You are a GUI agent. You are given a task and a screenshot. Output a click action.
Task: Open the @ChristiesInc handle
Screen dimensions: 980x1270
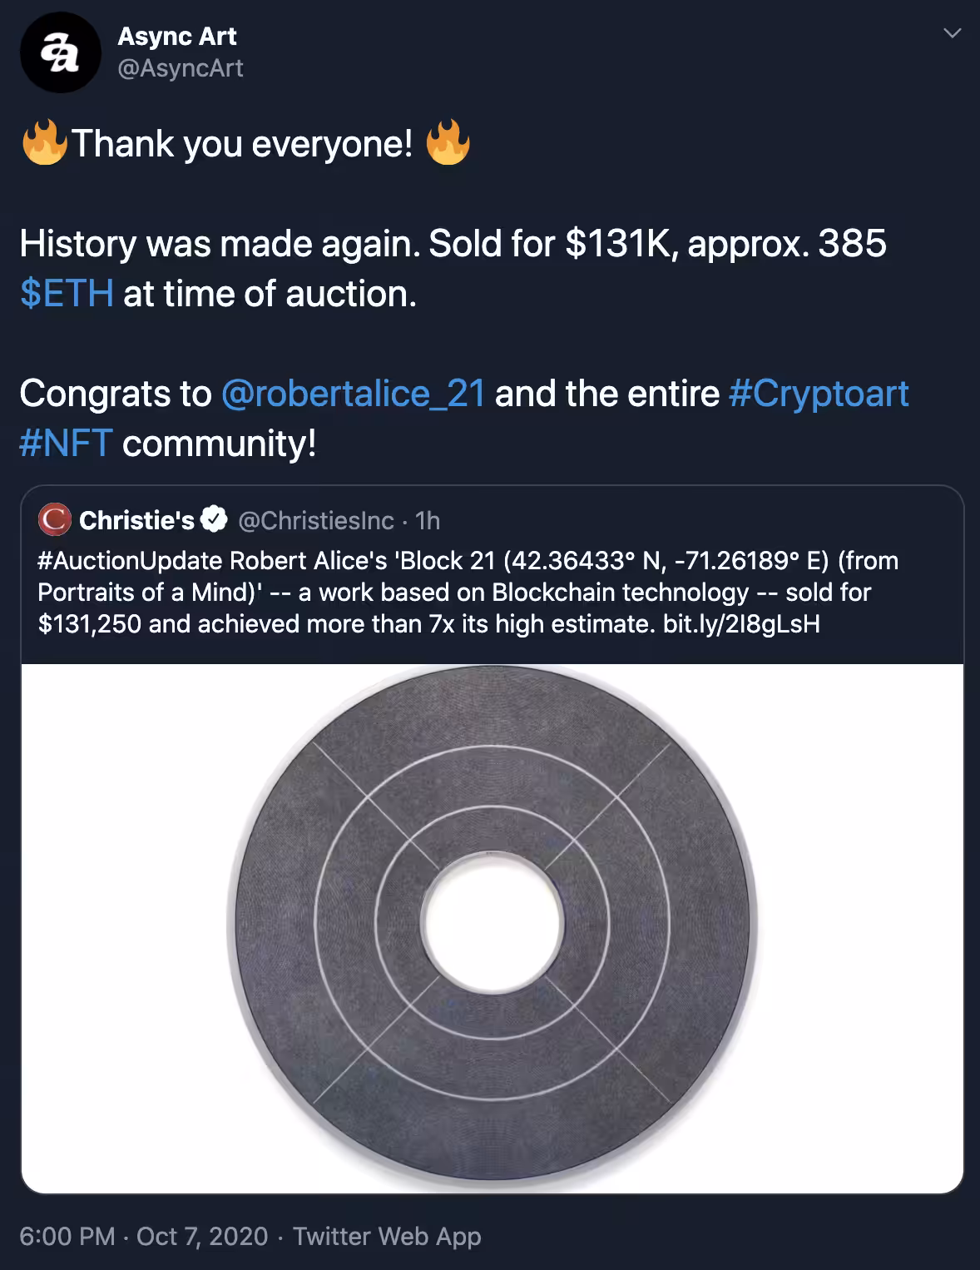[x=316, y=520]
